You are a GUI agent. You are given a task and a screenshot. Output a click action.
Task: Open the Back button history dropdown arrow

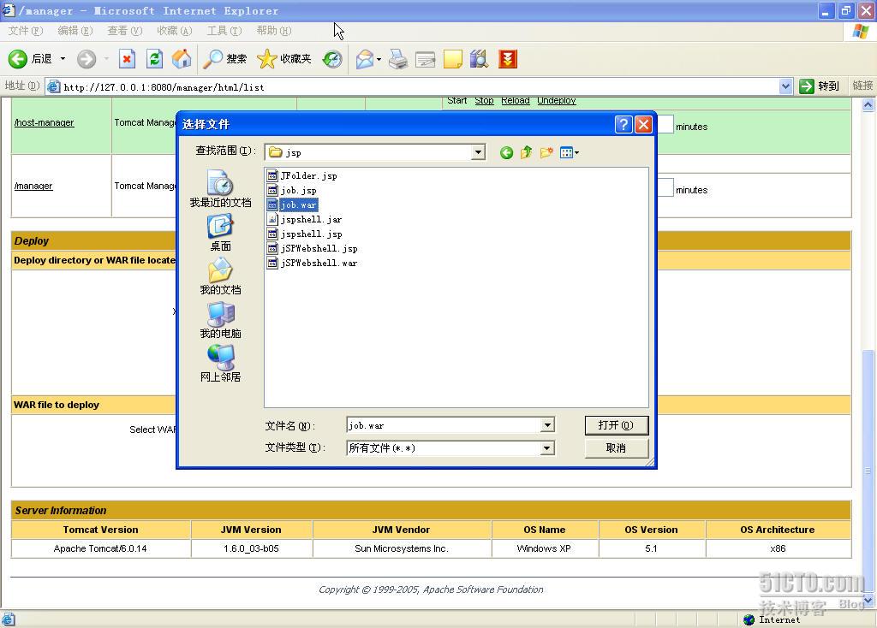pyautogui.click(x=63, y=59)
